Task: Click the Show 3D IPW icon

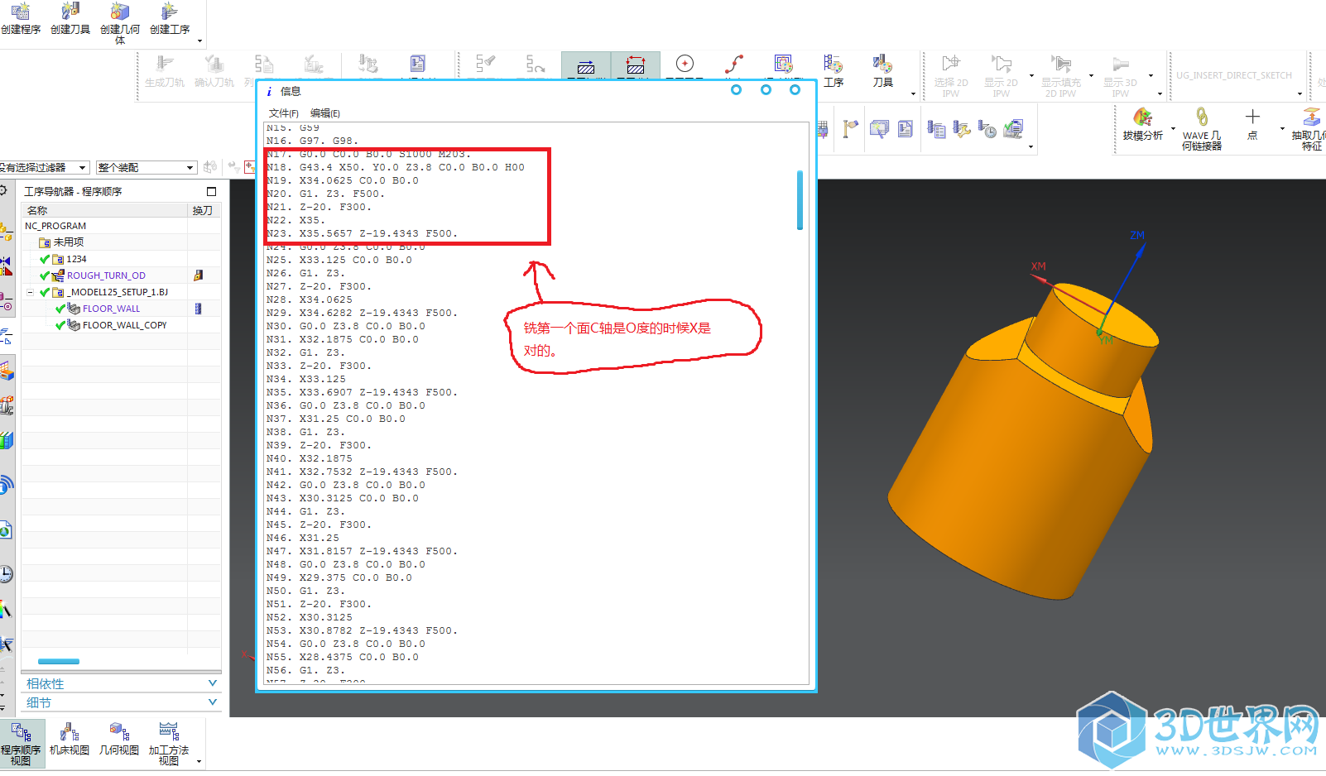Action: [1120, 64]
